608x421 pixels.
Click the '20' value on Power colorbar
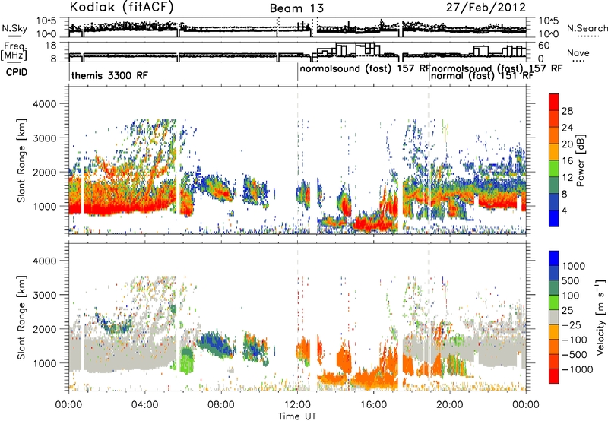[567, 144]
